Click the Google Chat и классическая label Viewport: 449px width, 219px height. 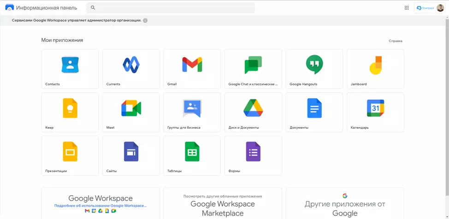(253, 84)
